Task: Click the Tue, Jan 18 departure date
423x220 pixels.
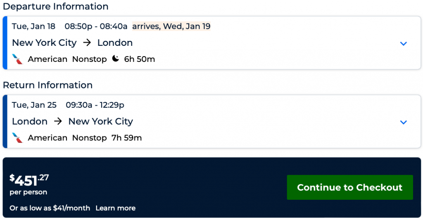Action: coord(33,26)
